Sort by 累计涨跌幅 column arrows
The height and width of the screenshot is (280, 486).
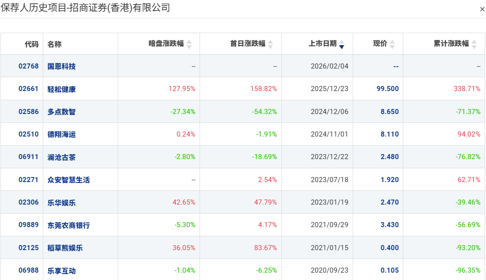(x=474, y=44)
